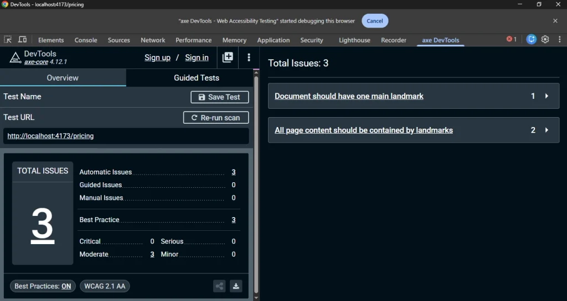Select the Overview tab
567x301 pixels.
point(63,77)
